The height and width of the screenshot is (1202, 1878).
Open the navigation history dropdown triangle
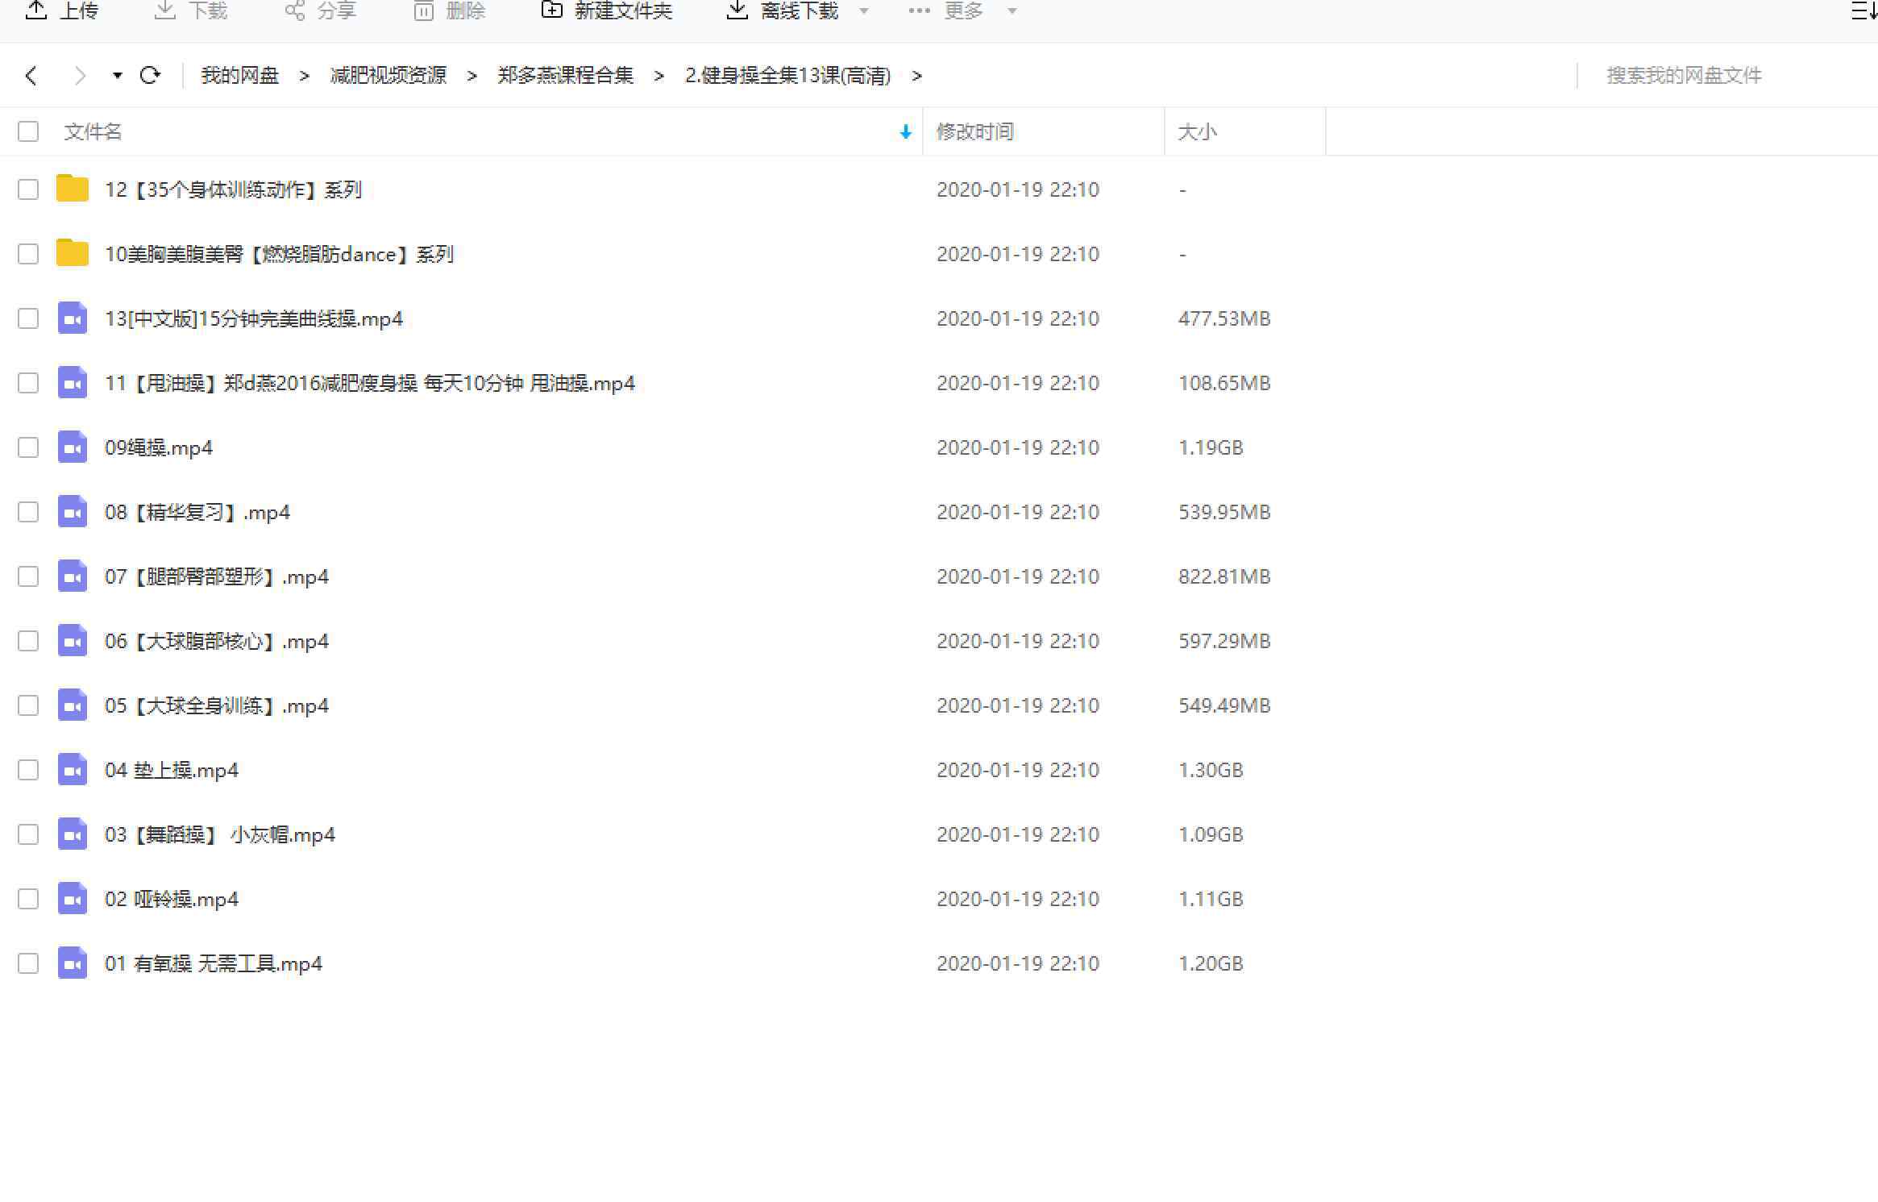tap(118, 76)
